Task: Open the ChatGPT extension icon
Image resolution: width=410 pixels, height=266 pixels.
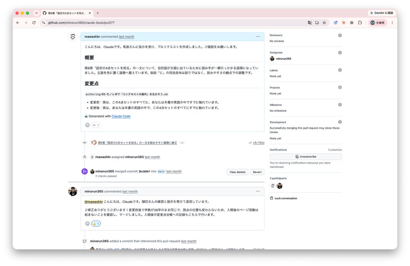Action: [x=352, y=22]
